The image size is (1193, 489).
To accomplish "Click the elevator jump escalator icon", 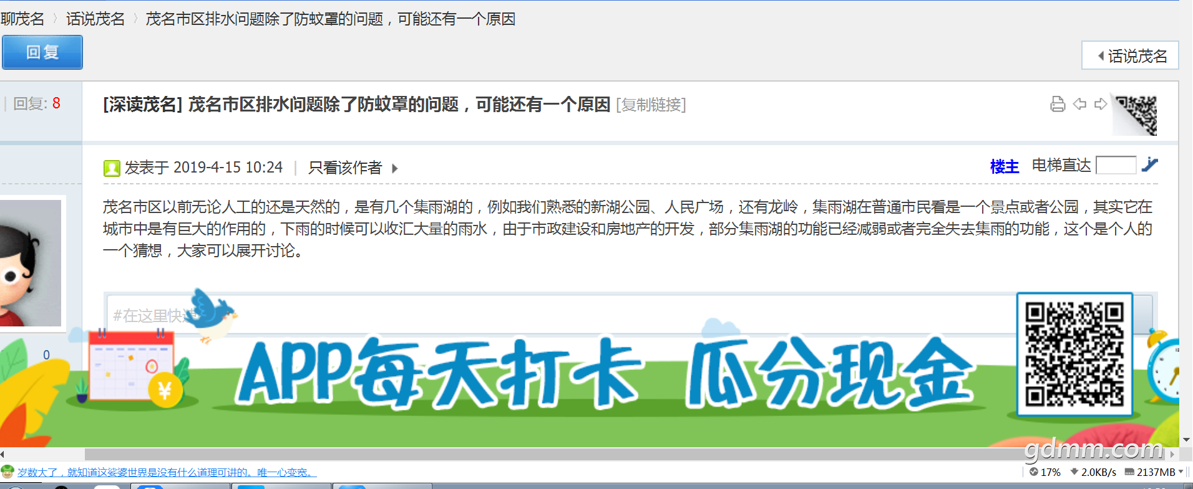I will point(1149,165).
